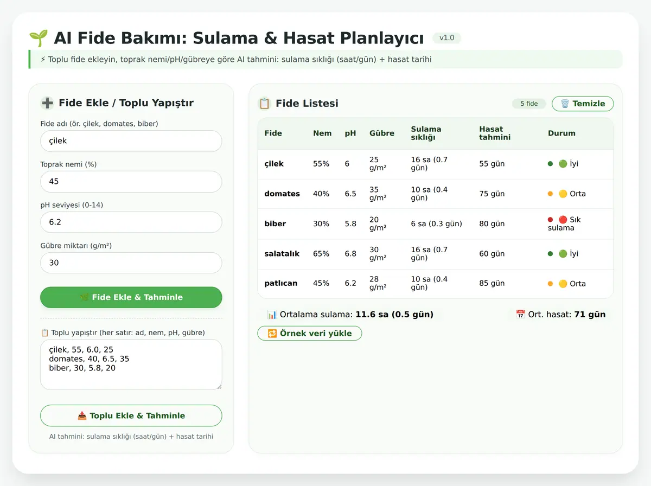Click the Nem column header
Screen dimensions: 651x486
pos(322,133)
